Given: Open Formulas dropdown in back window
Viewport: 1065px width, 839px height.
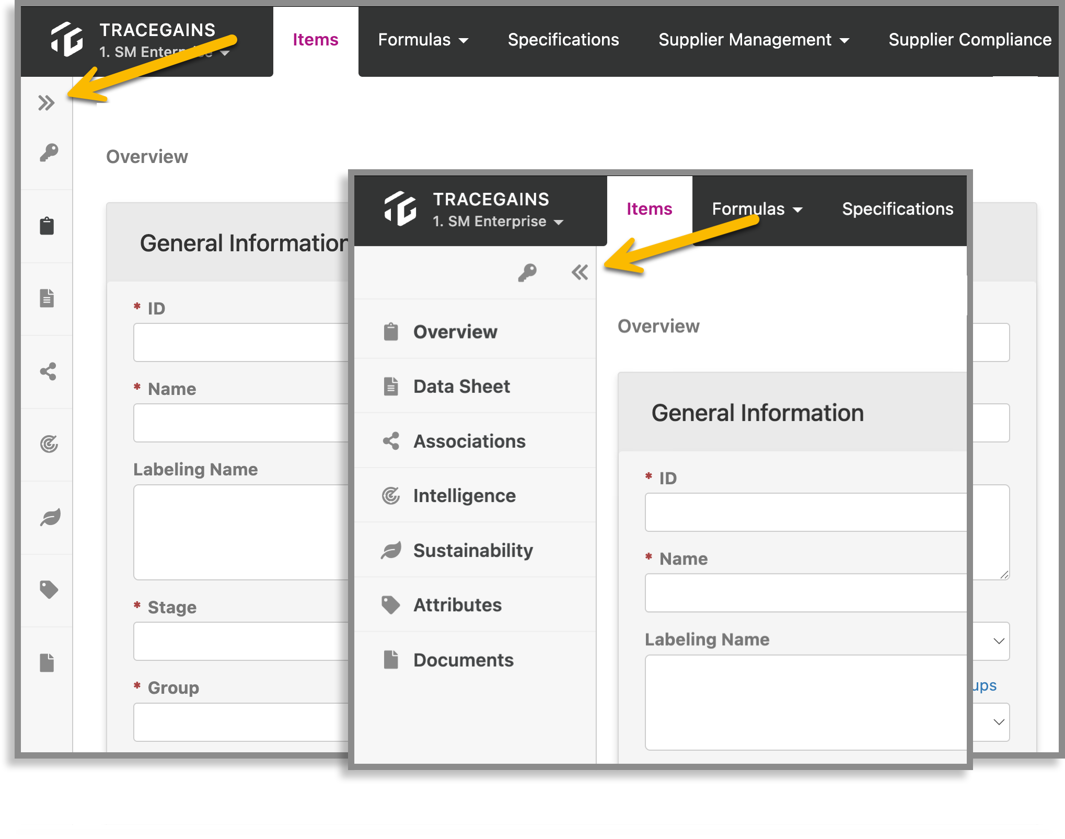Looking at the screenshot, I should 423,40.
